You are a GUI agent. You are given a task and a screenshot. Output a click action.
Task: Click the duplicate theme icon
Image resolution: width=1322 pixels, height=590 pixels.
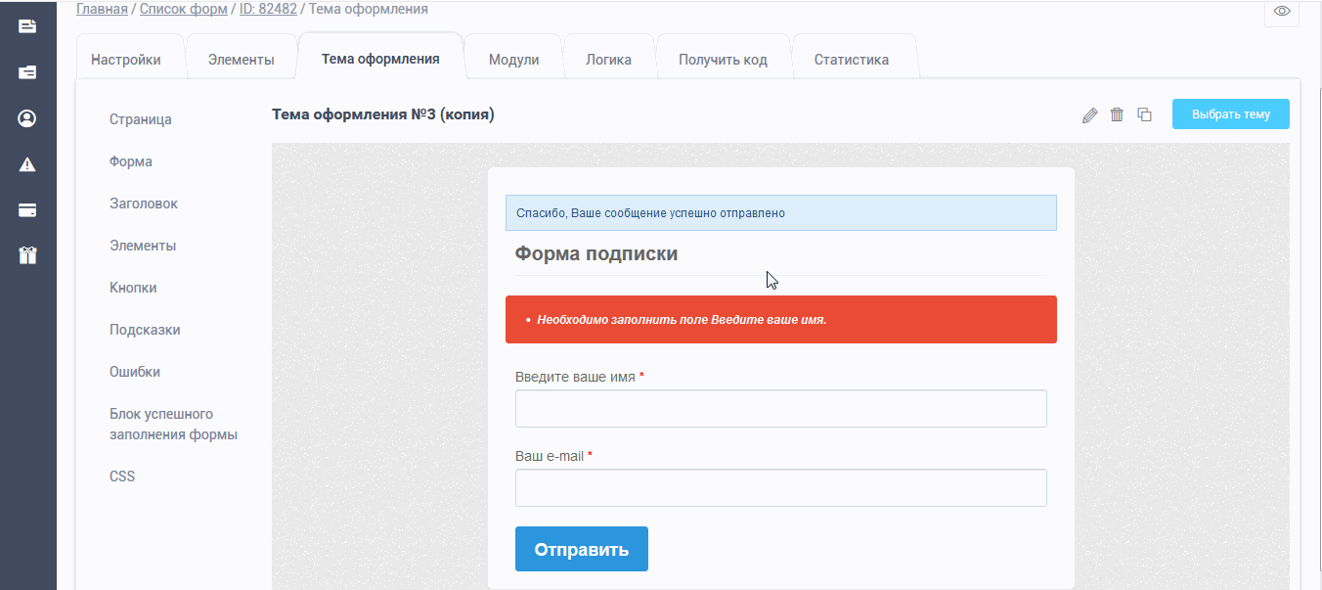1144,114
